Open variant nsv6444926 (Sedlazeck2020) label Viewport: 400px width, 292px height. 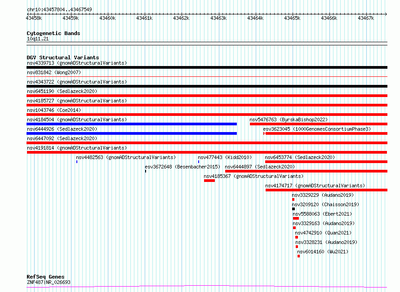coord(62,129)
